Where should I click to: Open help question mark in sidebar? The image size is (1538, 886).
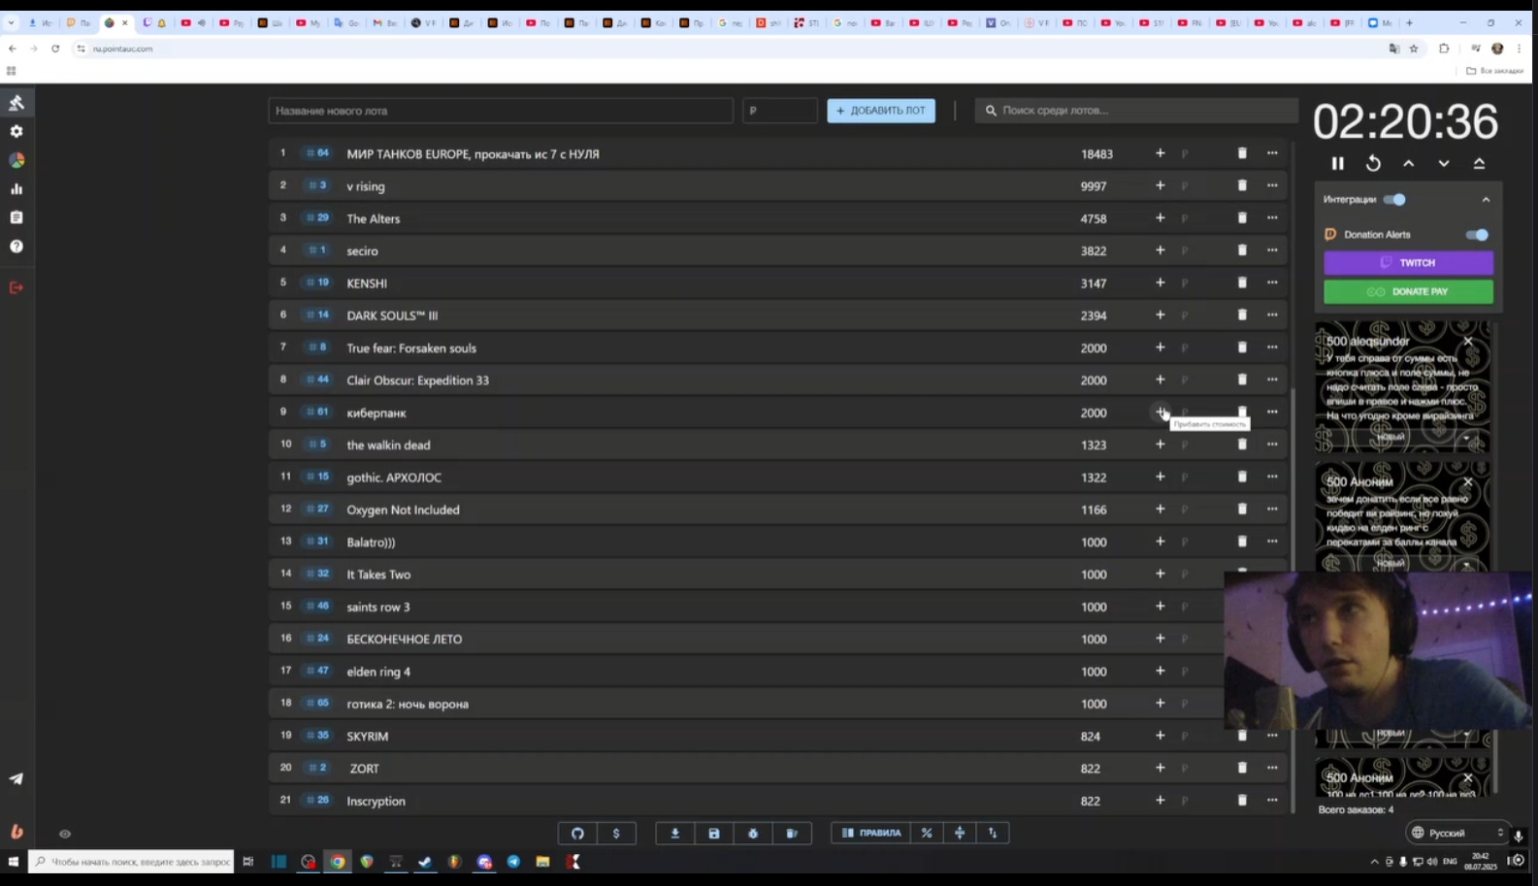pos(16,246)
